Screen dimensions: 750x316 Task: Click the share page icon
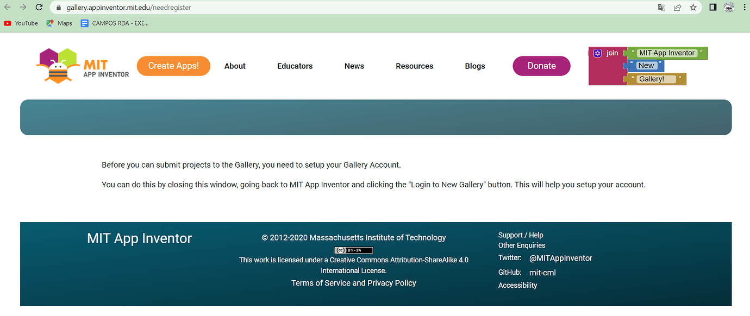(677, 8)
